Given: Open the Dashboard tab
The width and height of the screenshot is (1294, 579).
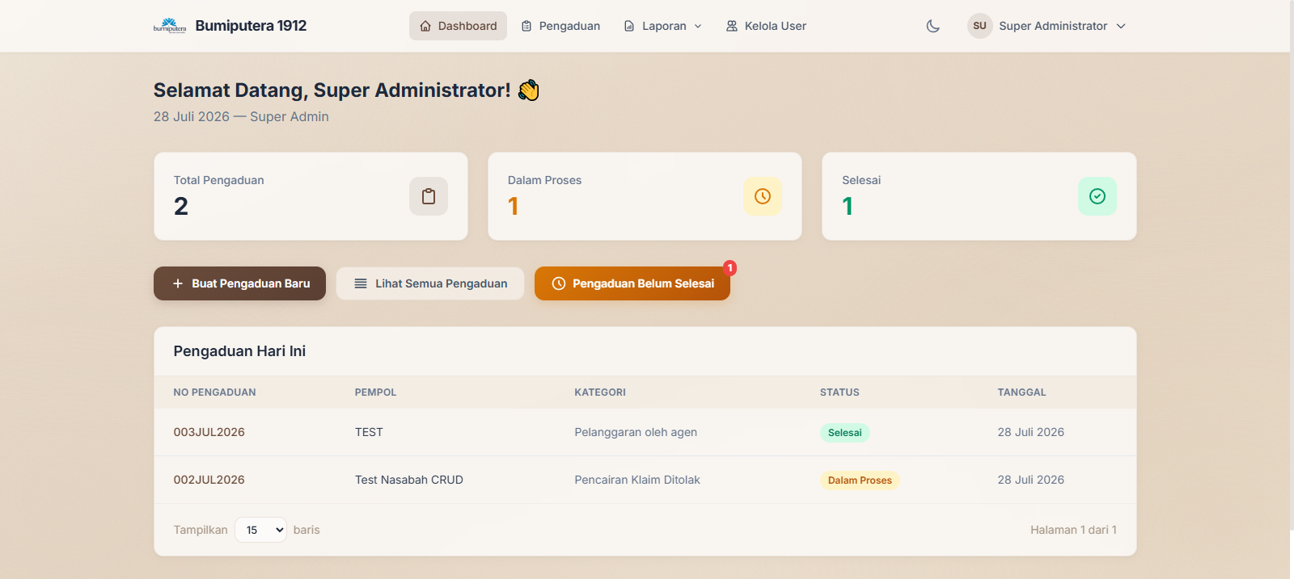Looking at the screenshot, I should [458, 26].
